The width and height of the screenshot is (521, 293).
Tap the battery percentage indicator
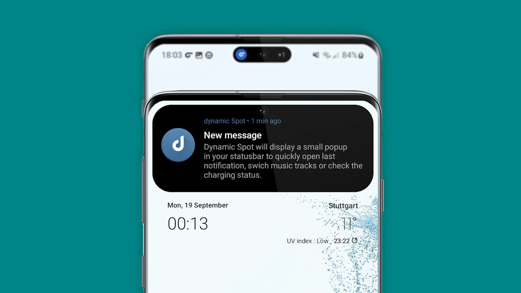[x=350, y=55]
